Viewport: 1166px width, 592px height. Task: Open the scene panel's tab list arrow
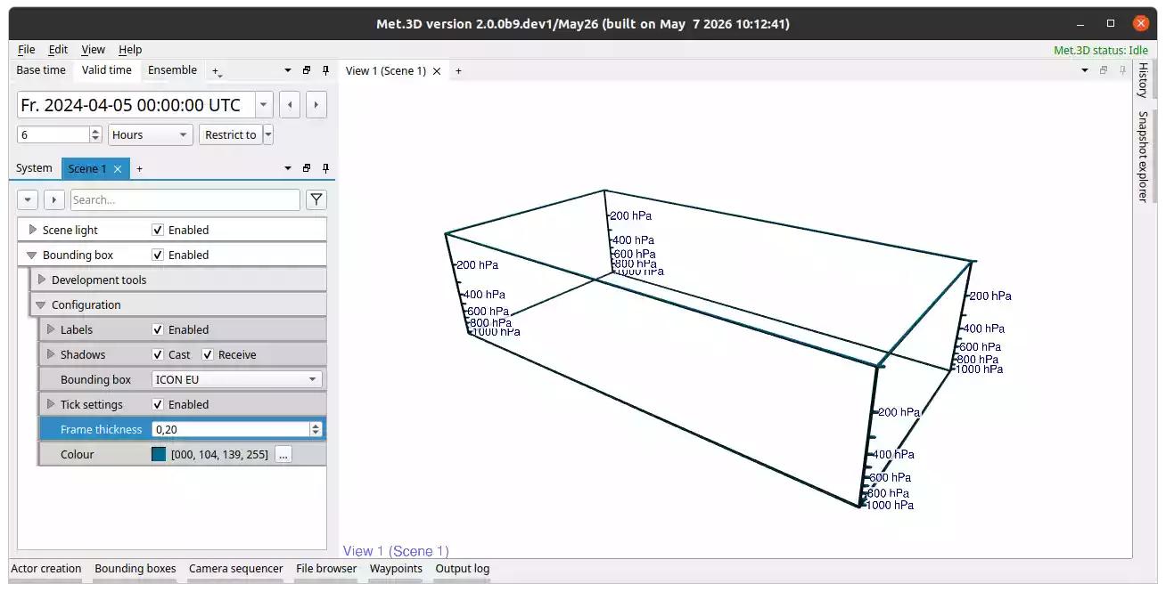287,168
